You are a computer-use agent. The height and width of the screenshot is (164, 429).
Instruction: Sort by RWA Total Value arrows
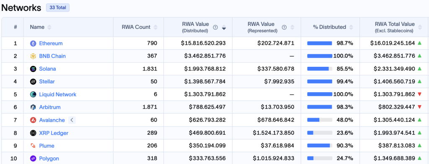tap(420, 27)
